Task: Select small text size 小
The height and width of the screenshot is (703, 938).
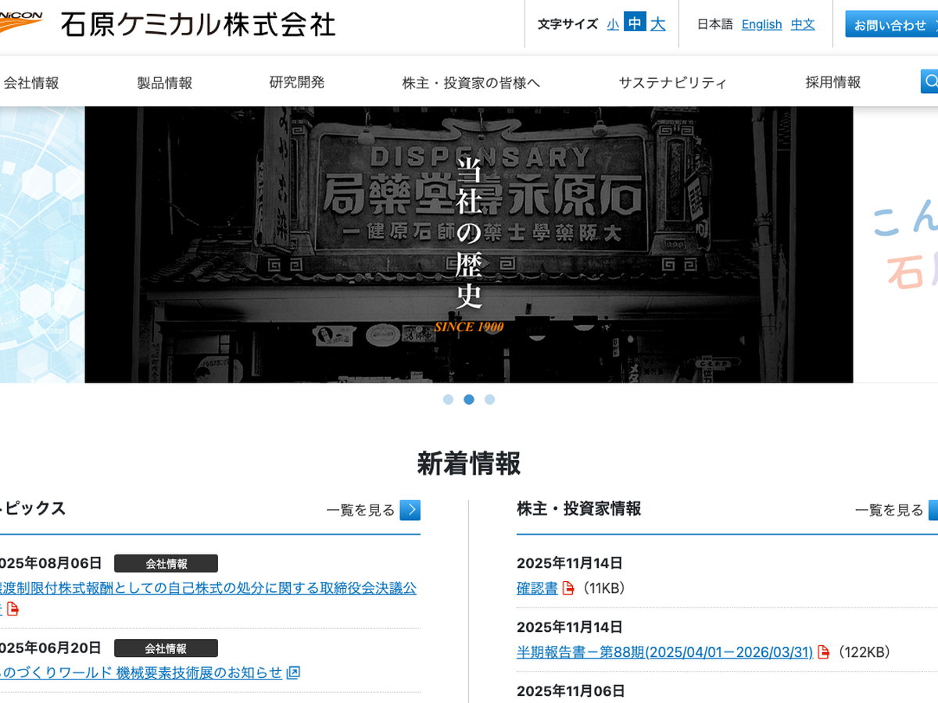Action: (x=613, y=24)
